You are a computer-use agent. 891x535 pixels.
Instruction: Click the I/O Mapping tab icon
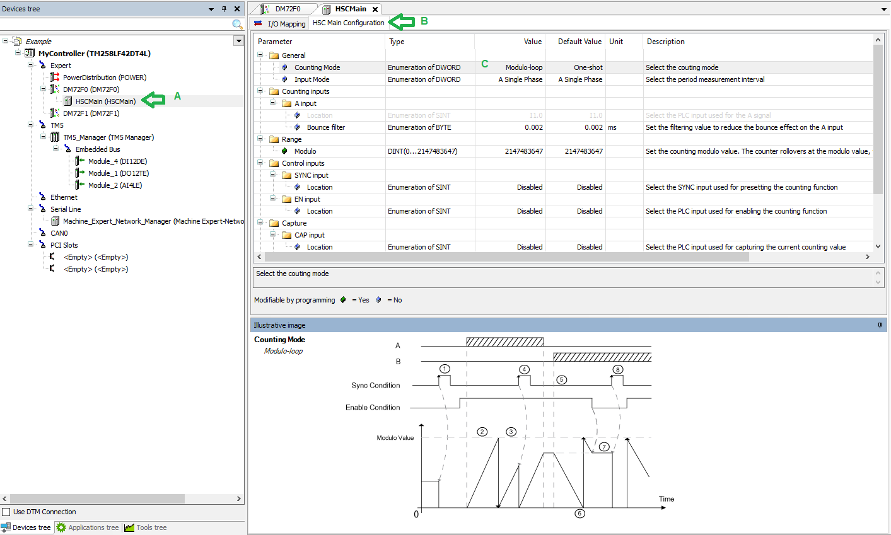point(258,23)
